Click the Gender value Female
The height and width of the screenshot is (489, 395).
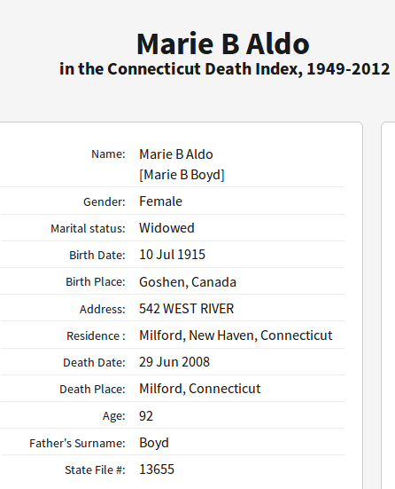pos(160,201)
